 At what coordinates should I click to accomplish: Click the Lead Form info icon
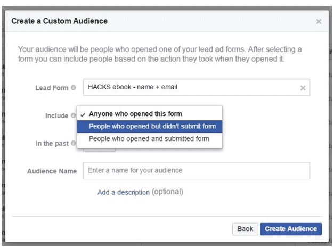(73, 88)
